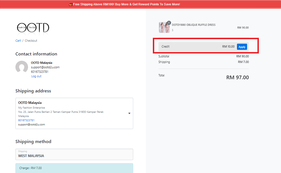
Task: Click the My Fashion Enterprise address line
Action: click(31, 108)
